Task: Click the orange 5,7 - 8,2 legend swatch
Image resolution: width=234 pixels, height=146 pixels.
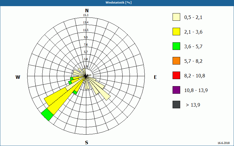Action: [176, 61]
